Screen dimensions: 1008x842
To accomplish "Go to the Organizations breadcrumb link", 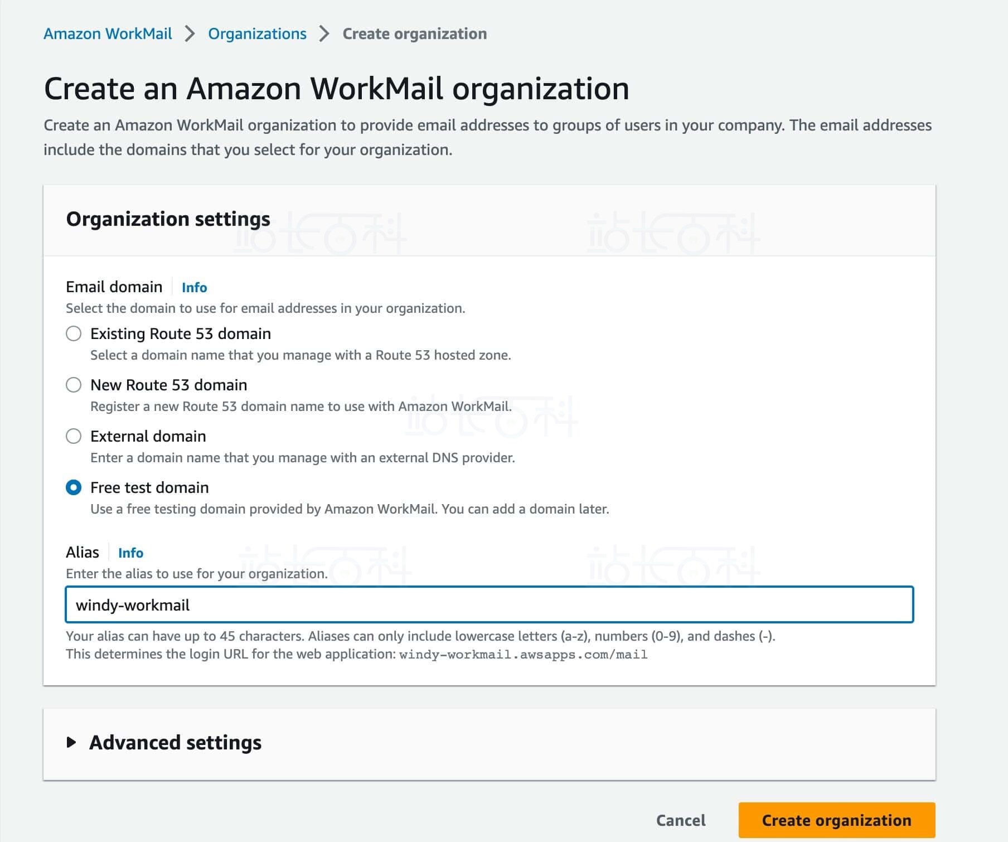I will tap(257, 34).
